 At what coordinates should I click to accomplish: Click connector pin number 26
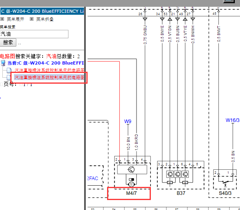pos(140,14)
